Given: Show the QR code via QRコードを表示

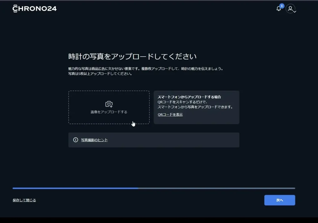Looking at the screenshot, I should tap(170, 114).
